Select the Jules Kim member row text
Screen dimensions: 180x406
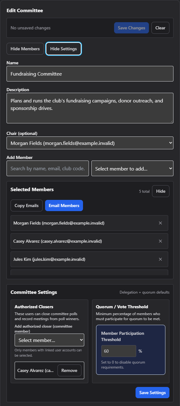coord(49,259)
